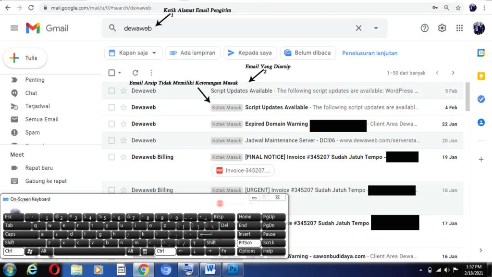Toggle the Belum dibaca filter chip
This screenshot has height=277, width=492.
[x=308, y=53]
